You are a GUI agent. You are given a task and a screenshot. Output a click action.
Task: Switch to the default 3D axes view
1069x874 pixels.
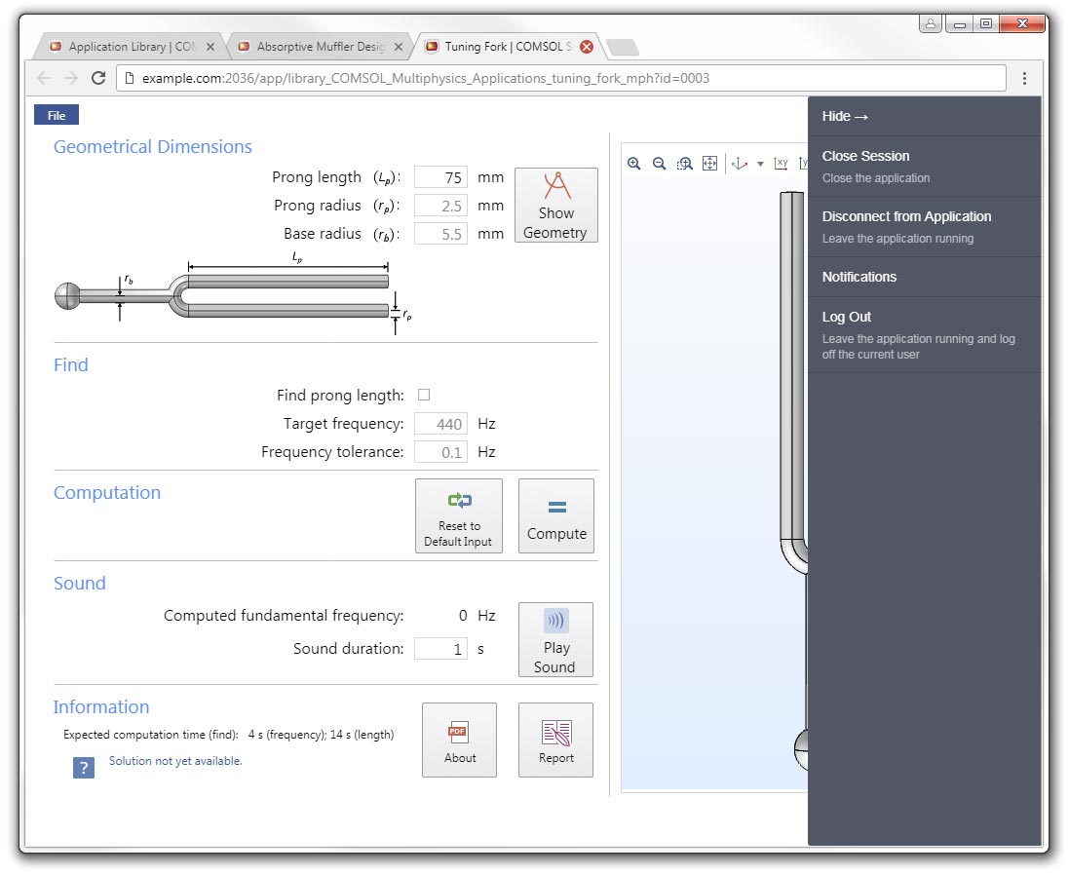pyautogui.click(x=739, y=164)
